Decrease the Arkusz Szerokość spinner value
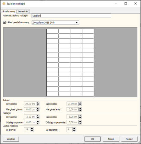The width and height of the screenshot is (141, 144). coord(80,105)
